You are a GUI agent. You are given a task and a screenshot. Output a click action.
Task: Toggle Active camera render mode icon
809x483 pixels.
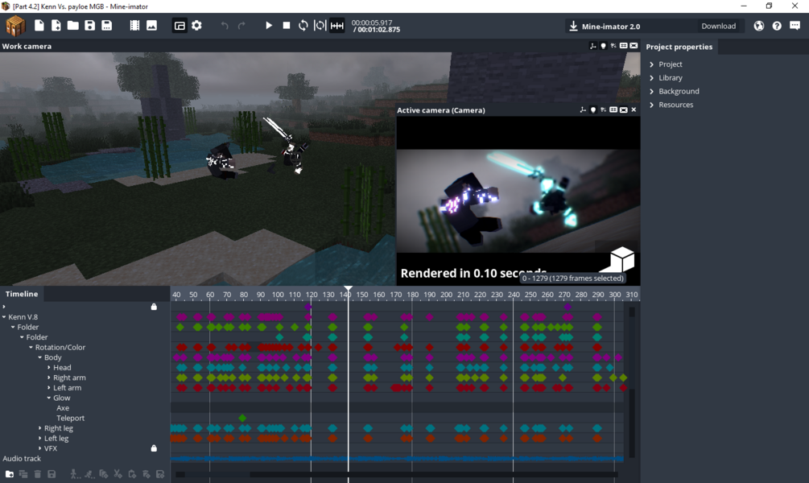coord(623,110)
